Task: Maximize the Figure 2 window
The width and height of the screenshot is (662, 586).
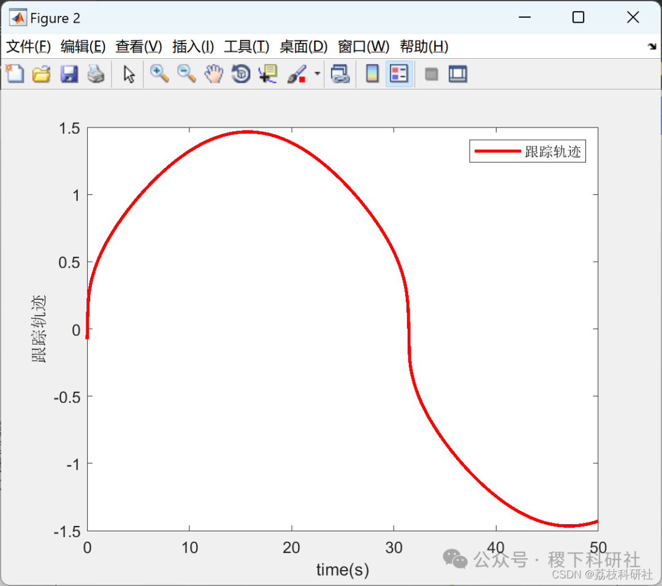Action: (x=578, y=17)
